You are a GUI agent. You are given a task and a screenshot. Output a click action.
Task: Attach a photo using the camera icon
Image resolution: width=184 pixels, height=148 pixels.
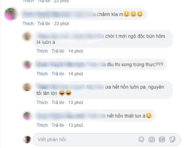[x=152, y=140]
